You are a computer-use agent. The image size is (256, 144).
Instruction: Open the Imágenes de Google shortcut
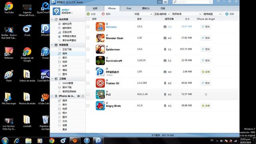(x=27, y=54)
